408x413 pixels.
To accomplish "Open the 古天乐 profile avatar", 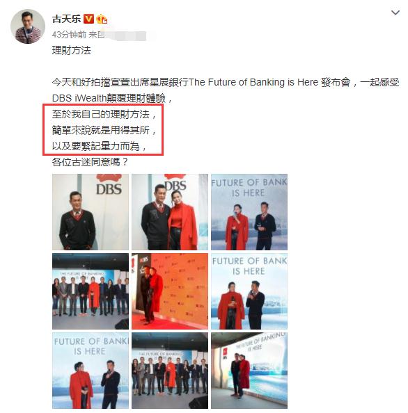I will 28,26.
